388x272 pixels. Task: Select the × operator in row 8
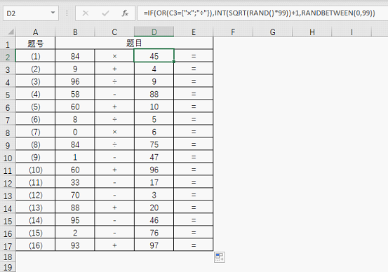[x=114, y=132]
